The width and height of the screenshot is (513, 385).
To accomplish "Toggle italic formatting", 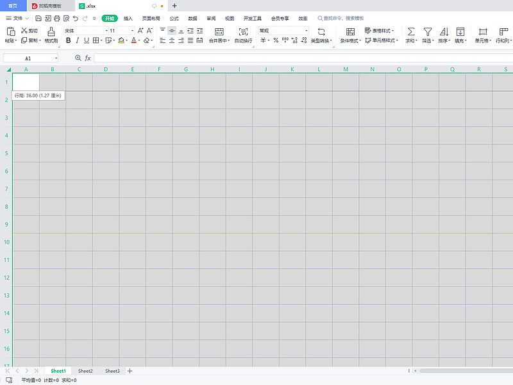I will 78,40.
